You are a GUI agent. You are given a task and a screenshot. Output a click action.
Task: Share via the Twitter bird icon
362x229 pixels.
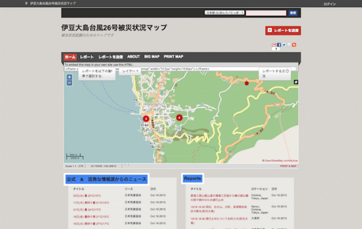tap(284, 45)
